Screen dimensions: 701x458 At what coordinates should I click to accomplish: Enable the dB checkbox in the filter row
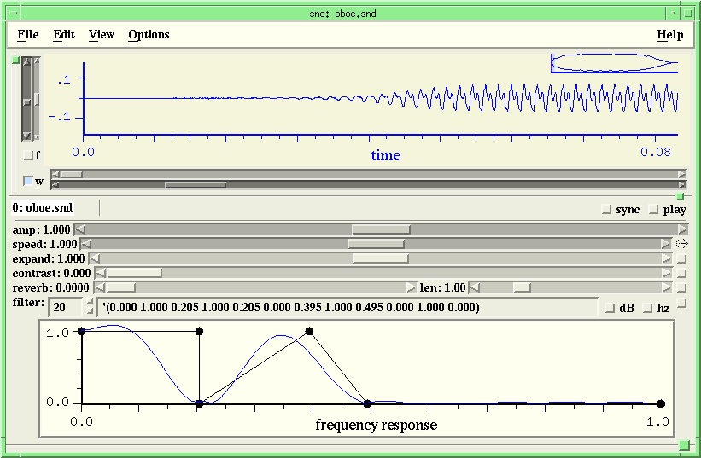[609, 308]
